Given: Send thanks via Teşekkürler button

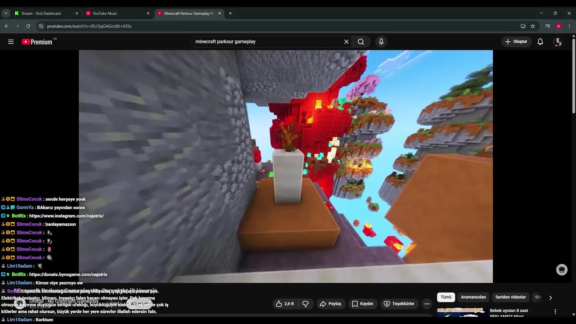Looking at the screenshot, I should point(399,304).
